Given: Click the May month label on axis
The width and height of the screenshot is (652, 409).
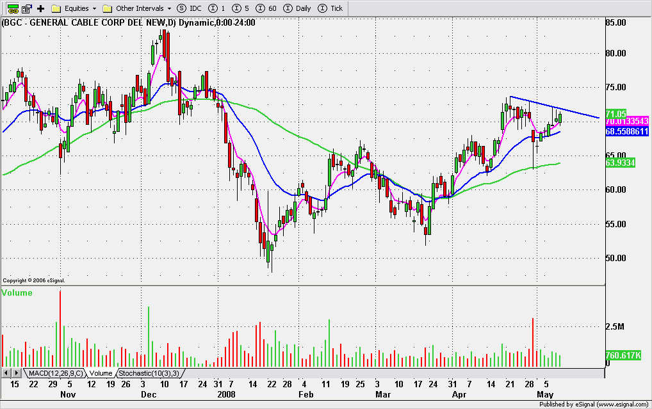Looking at the screenshot, I should [545, 394].
